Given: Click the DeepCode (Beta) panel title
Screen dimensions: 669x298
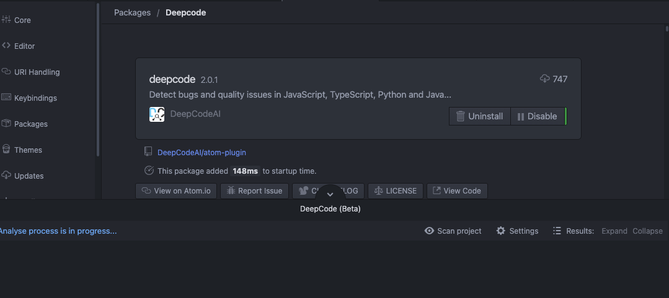Looking at the screenshot, I should (x=330, y=209).
